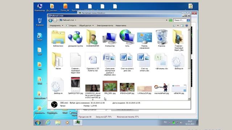The height and width of the screenshot is (130, 232).
Task: Open the Windows Start button
Action: point(38,123)
